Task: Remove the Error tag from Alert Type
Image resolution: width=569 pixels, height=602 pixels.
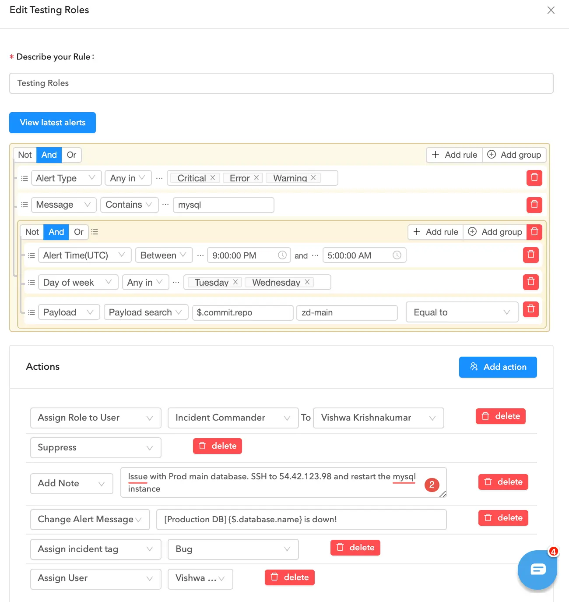Action: tap(256, 177)
